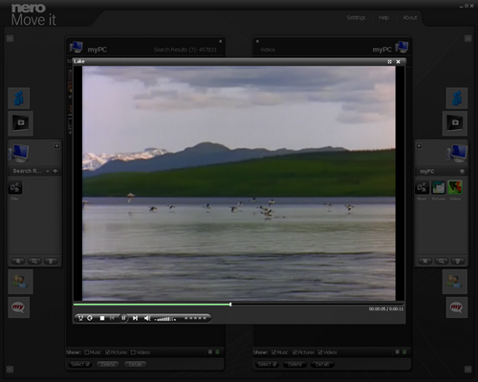Toggle the Videos checkbox in the right panel
The image size is (478, 382).
point(320,352)
